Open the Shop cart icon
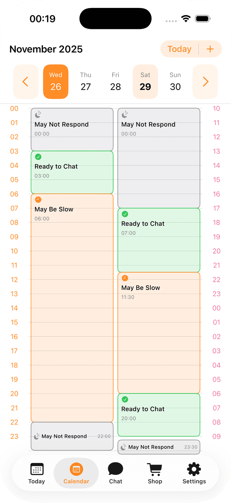The image size is (231, 503). point(154,469)
